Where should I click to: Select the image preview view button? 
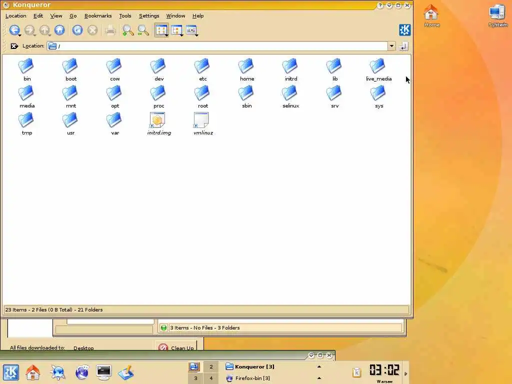point(191,30)
